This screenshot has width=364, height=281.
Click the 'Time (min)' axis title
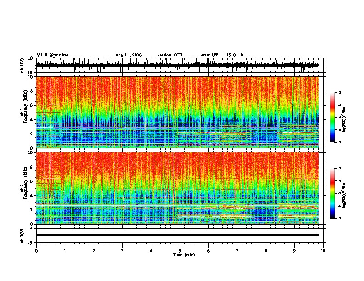184,255
